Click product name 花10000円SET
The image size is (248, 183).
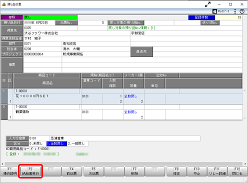click(x=32, y=96)
